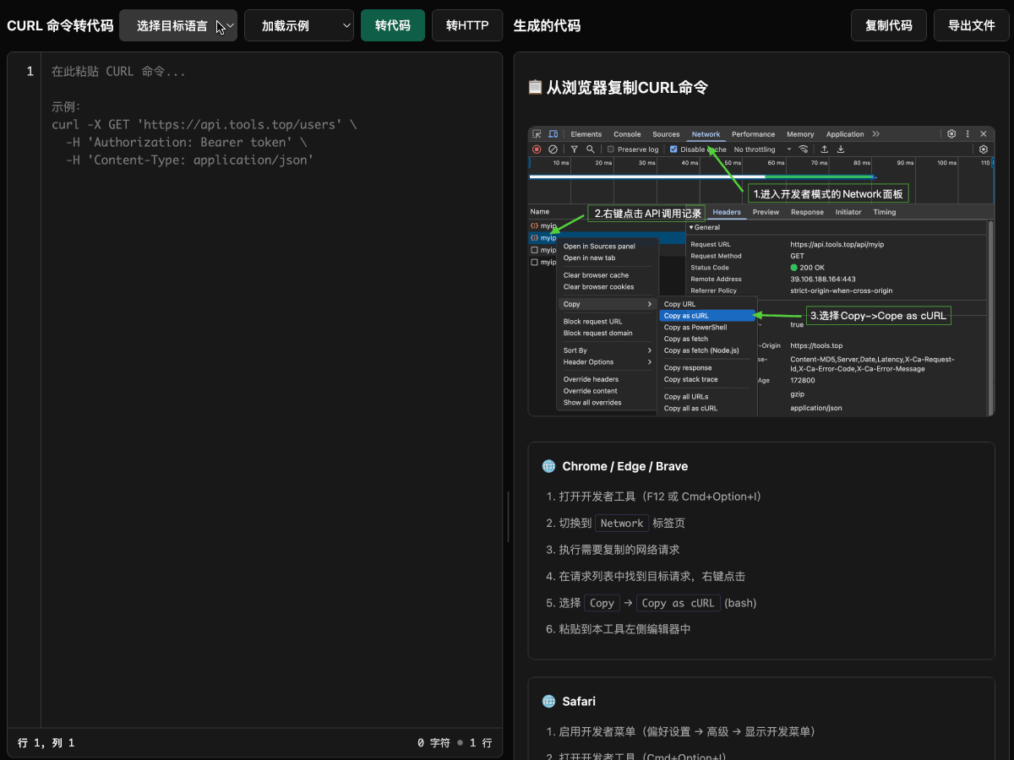Switch to the Network tab in DevTools
This screenshot has width=1014, height=760.
click(706, 134)
